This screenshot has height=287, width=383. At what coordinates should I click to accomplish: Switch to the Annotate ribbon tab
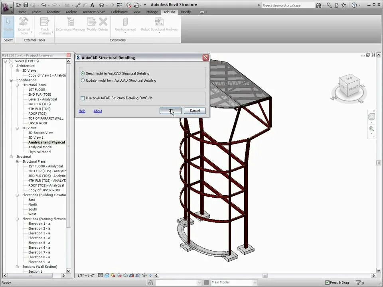[x=53, y=12]
